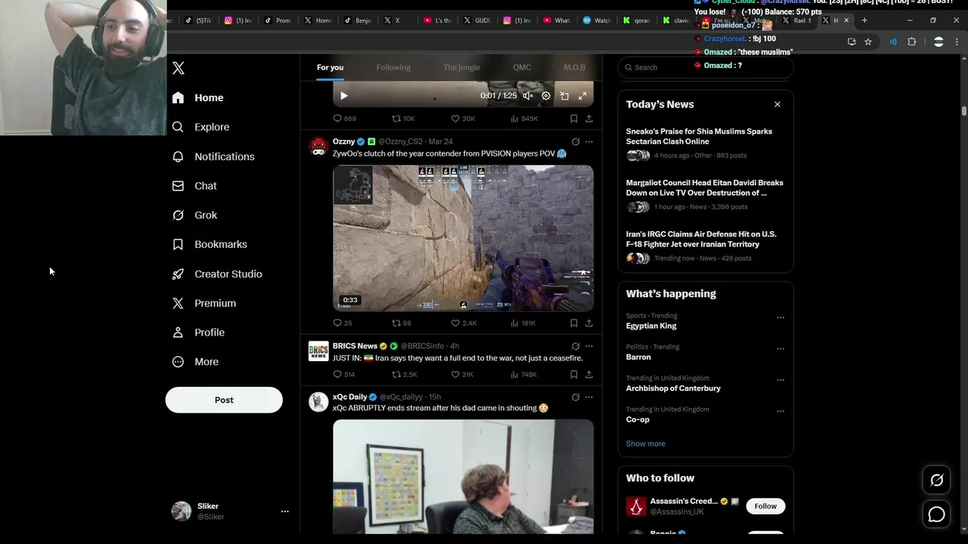Unmute the top video
968x544 pixels.
(x=528, y=96)
